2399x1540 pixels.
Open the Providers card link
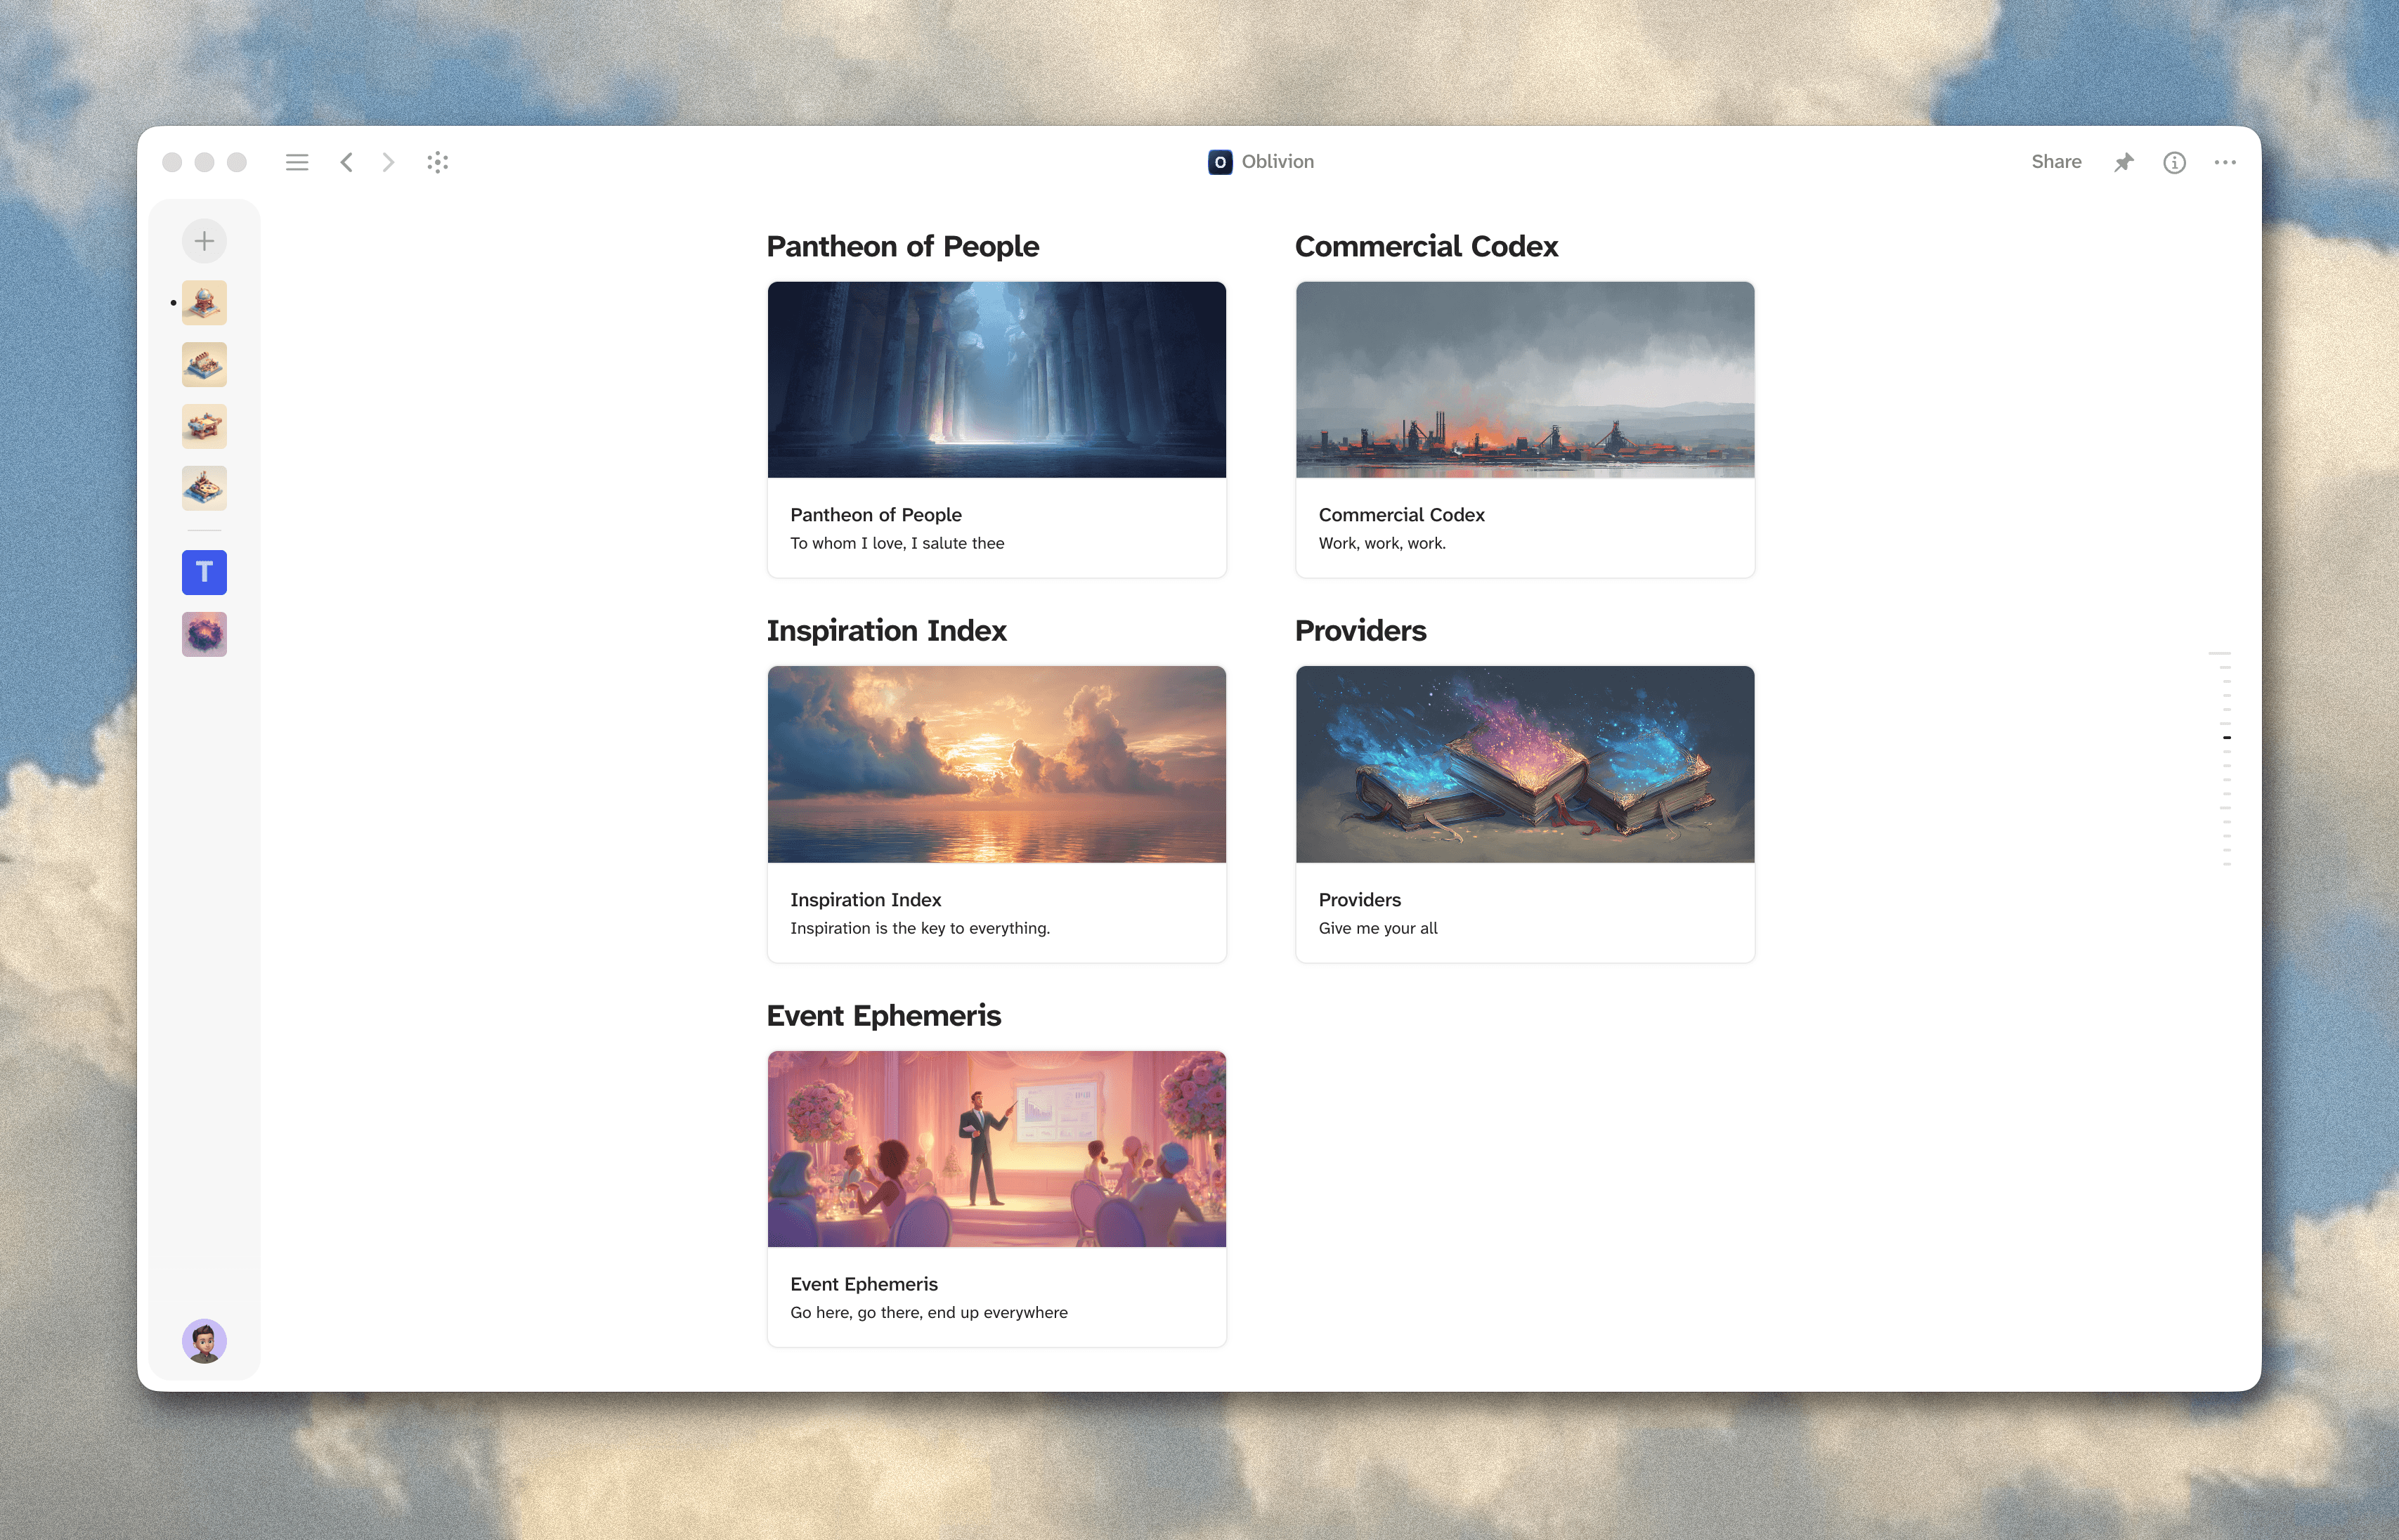1524,814
